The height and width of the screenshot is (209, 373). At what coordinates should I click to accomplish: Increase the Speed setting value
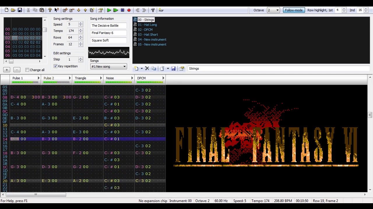pos(81,23)
